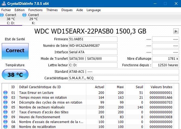Click the Interface field Serial ATA
The image size is (181, 129).
coord(93,52)
